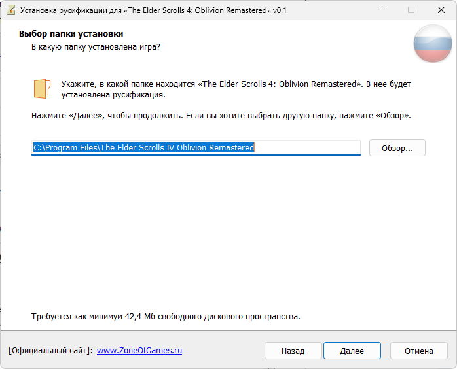The height and width of the screenshot is (369, 457).
Task: Click the window title text in the title bar
Action: click(x=154, y=10)
